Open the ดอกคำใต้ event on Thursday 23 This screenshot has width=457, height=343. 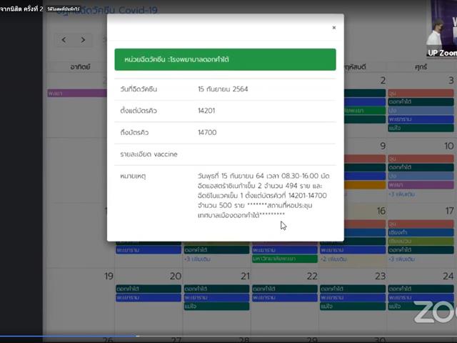click(x=353, y=289)
